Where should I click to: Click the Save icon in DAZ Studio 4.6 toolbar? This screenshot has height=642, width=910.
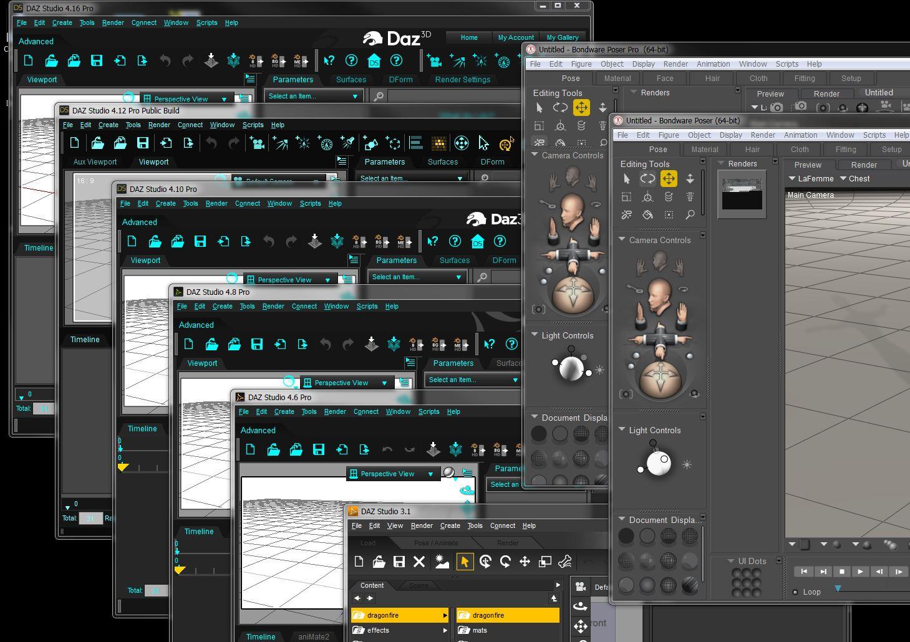(x=319, y=449)
